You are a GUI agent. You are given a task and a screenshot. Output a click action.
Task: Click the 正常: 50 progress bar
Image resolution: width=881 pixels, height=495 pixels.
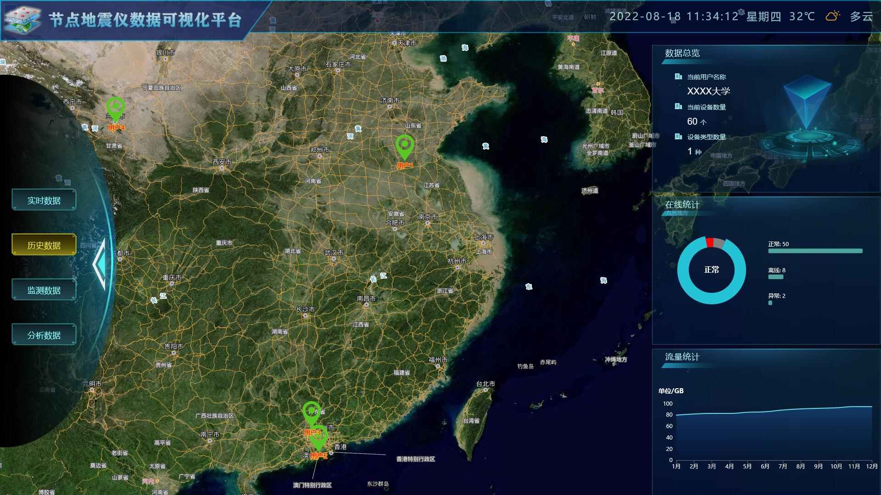tap(815, 251)
